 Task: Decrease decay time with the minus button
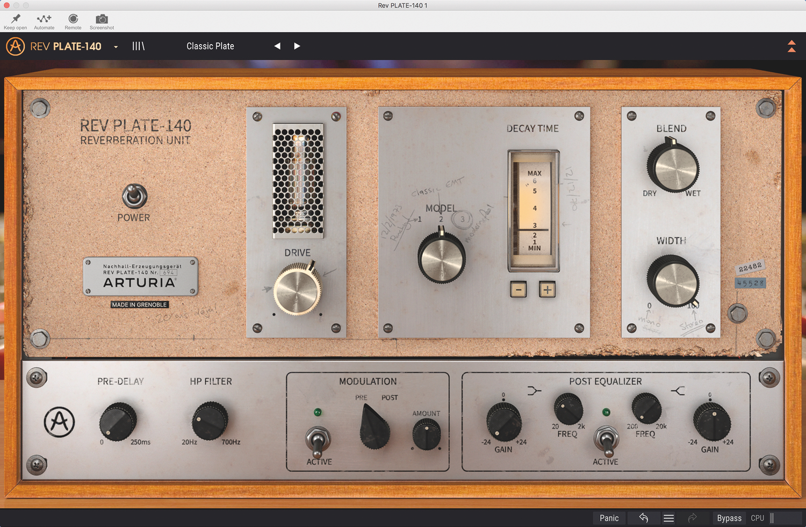pos(518,290)
